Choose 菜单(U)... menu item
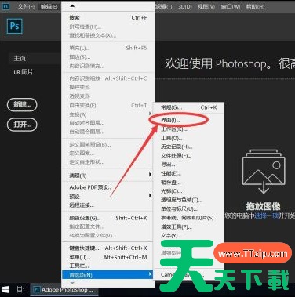295x297 pixels. (107, 257)
